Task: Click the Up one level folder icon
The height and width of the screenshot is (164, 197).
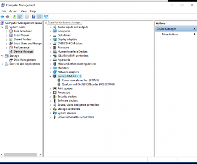Action: 14,17
